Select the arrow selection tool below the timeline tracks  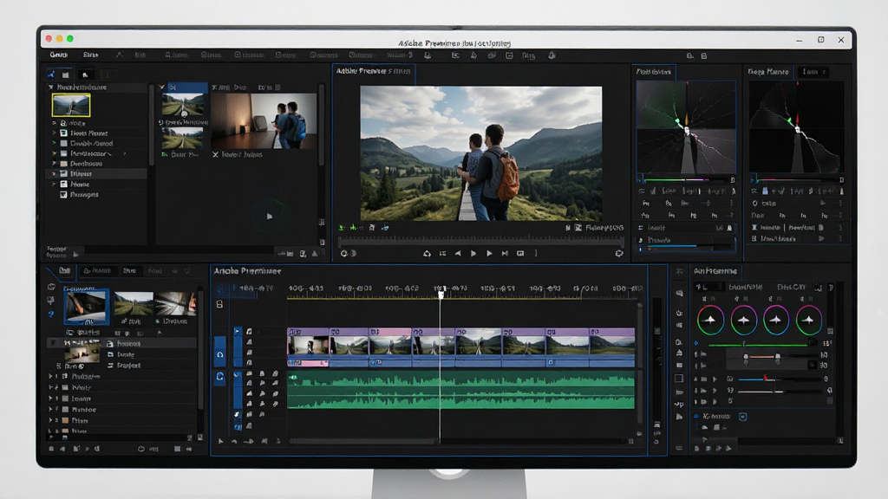221,441
